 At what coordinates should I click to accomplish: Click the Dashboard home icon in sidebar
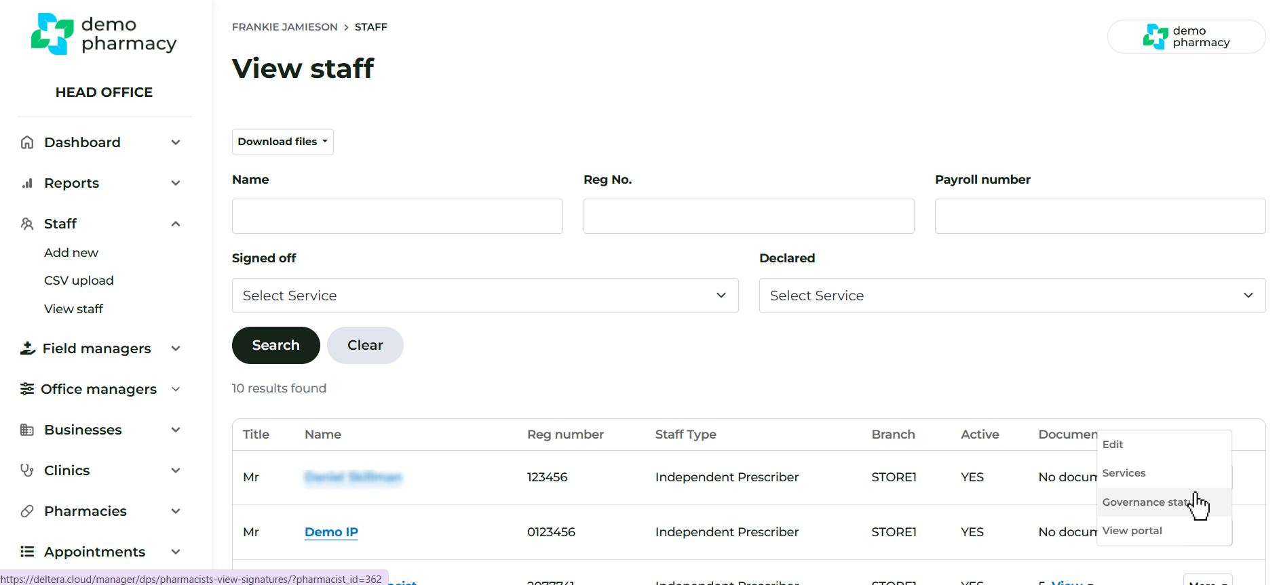pos(27,142)
